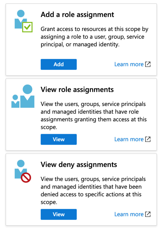Click the "View role assignments" heading
Screen dimensions: 162x230
pyautogui.click(x=77, y=90)
